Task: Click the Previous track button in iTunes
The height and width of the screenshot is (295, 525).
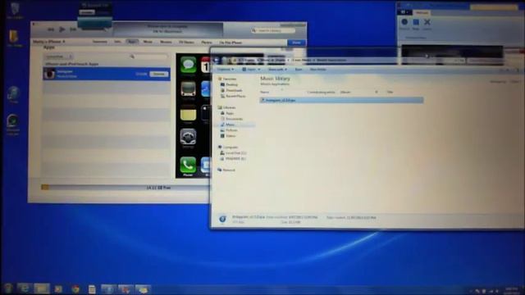Action: coord(51,29)
